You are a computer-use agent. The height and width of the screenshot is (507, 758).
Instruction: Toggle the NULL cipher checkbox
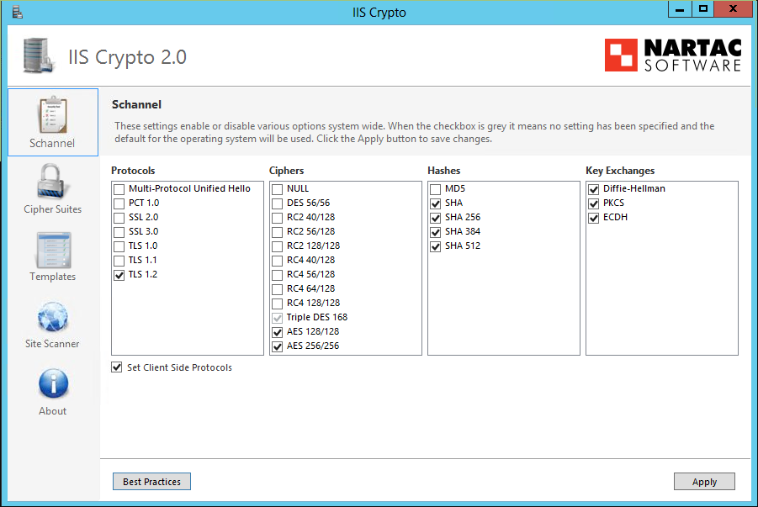tap(277, 189)
